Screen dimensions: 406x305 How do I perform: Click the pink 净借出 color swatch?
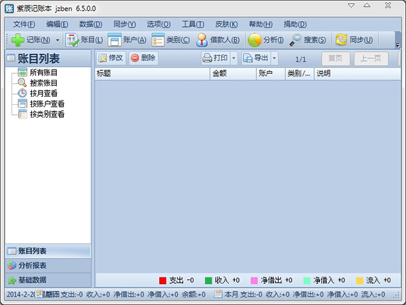coord(254,281)
